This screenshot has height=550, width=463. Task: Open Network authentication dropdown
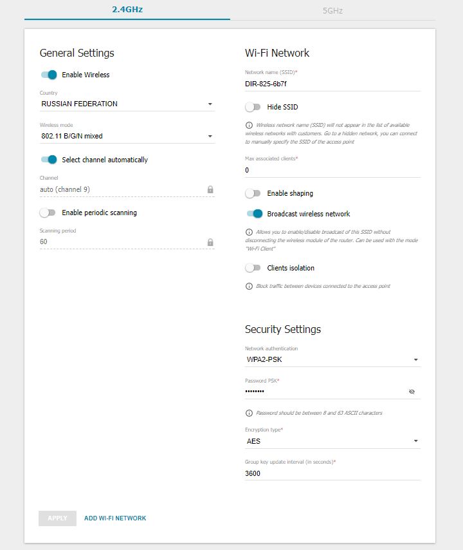click(x=332, y=360)
